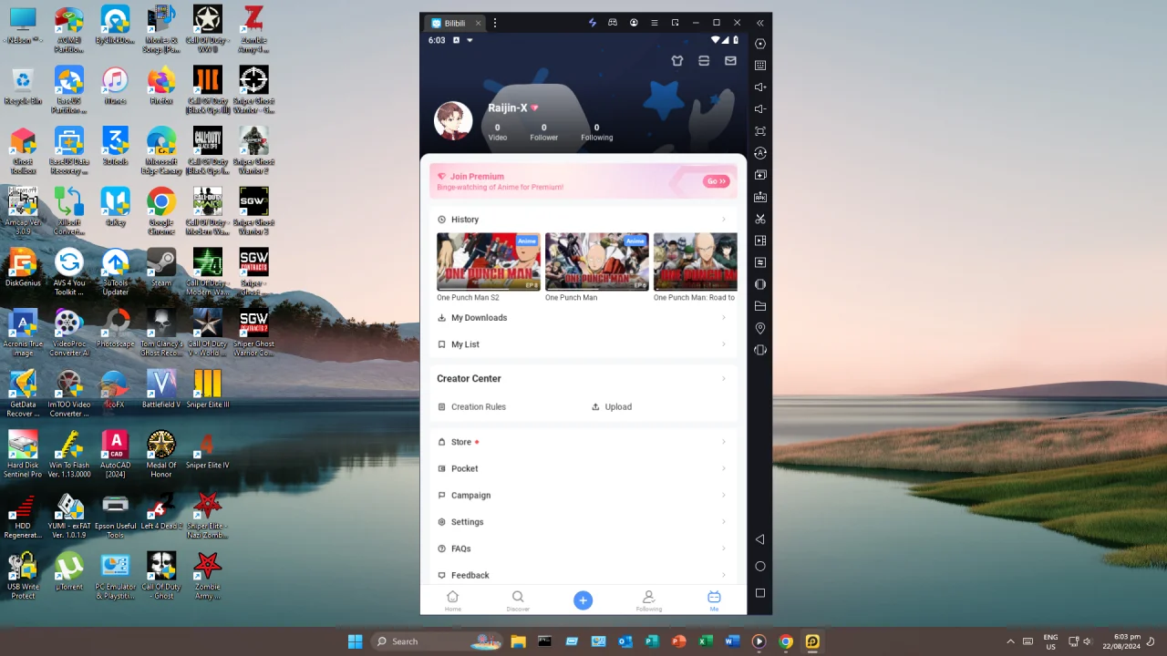Viewport: 1167px width, 656px height.
Task: Expand the Campaign row chevron
Action: click(724, 496)
